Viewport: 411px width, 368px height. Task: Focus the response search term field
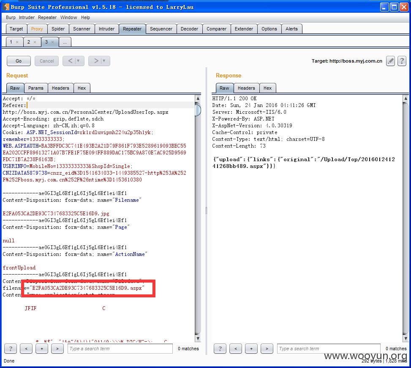tap(329, 349)
